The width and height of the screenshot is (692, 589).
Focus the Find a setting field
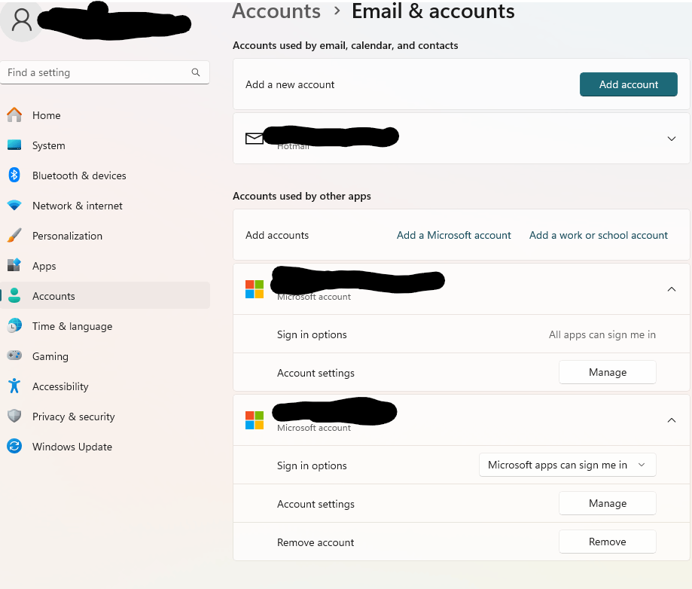(x=105, y=72)
